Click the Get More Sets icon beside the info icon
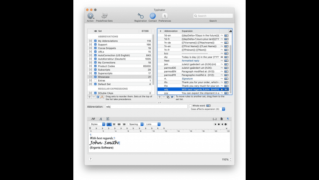This screenshot has height=180, width=319. coord(102,97)
